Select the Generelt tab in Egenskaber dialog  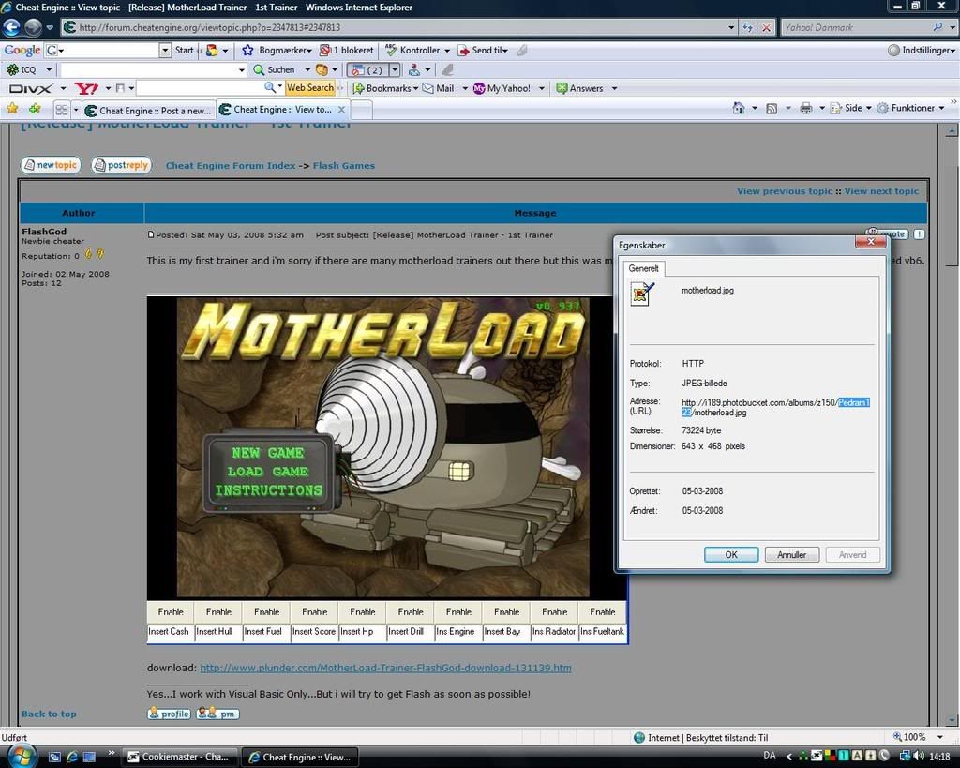click(x=644, y=268)
